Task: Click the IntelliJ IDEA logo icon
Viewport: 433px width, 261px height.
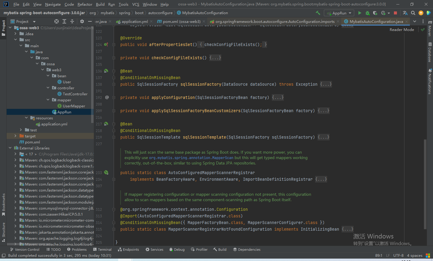Action: pos(6,4)
